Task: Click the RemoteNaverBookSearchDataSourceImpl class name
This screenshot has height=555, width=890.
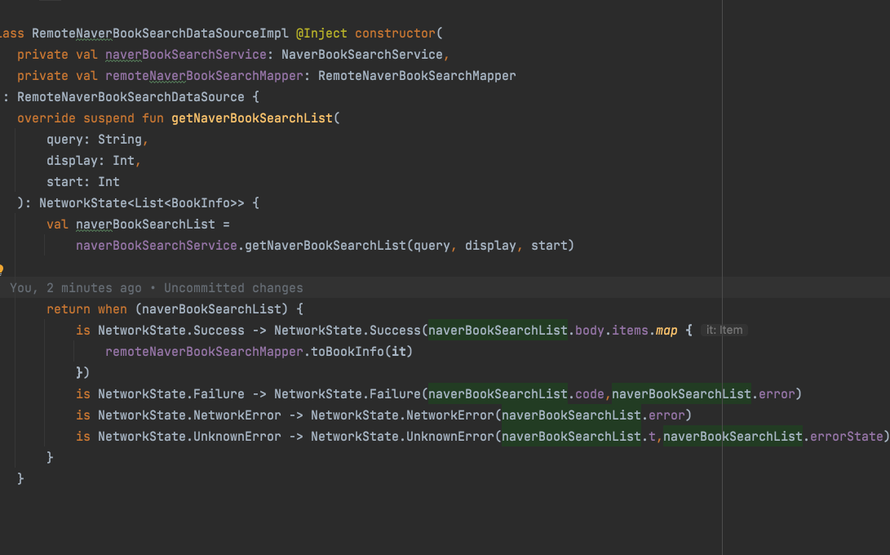Action: [160, 33]
